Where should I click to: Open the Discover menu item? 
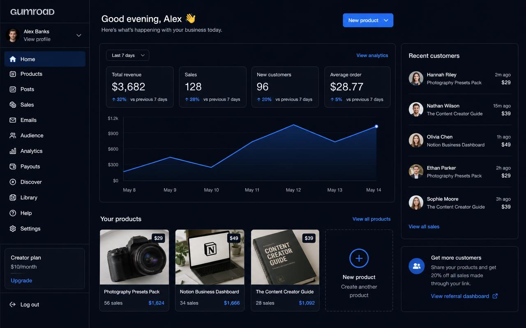click(x=45, y=182)
